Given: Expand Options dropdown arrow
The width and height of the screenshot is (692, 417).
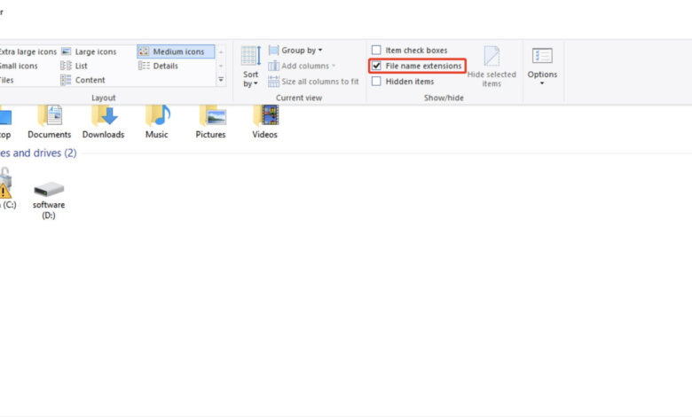Looking at the screenshot, I should tap(542, 83).
